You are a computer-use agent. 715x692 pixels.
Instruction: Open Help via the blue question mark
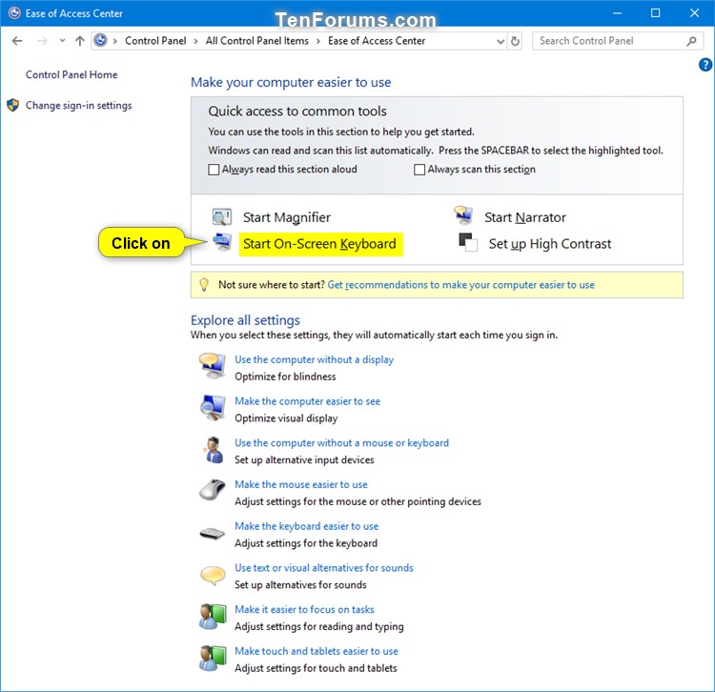tap(705, 65)
